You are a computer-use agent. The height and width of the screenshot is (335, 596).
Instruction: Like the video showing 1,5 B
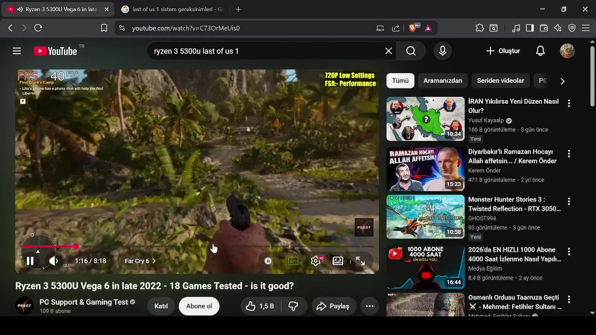pos(260,306)
